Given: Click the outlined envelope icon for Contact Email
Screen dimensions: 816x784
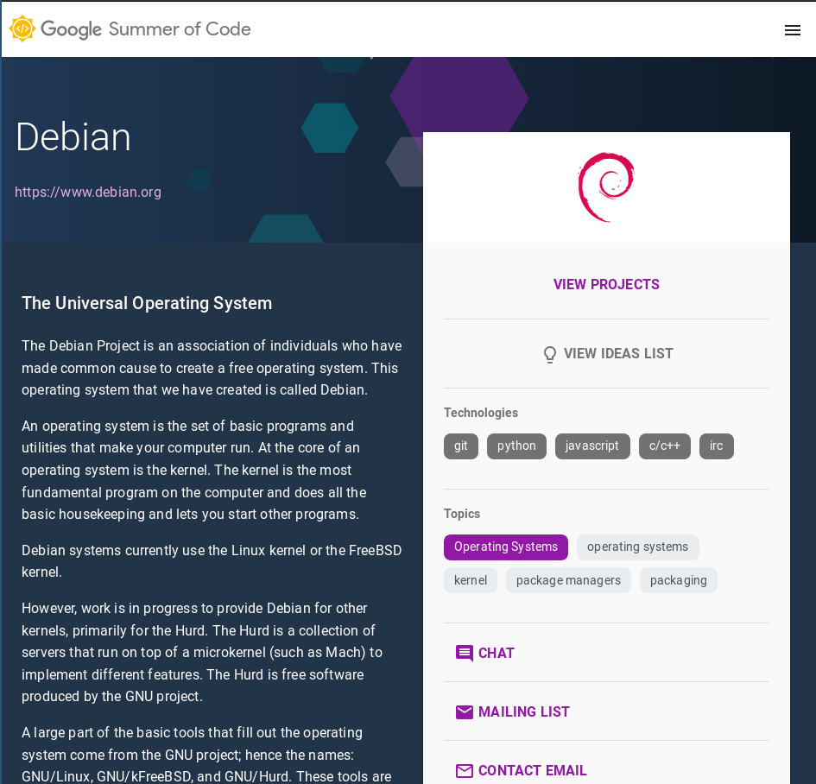Looking at the screenshot, I should pos(465,770).
